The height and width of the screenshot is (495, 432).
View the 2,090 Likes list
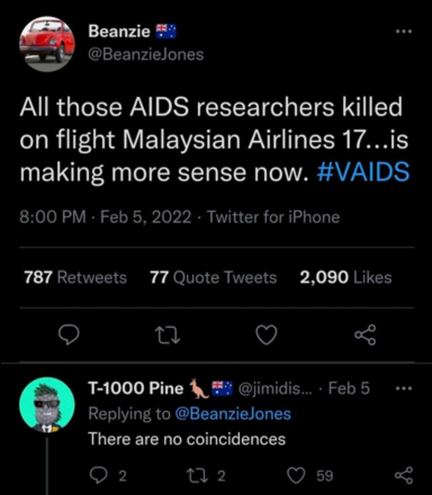[345, 277]
